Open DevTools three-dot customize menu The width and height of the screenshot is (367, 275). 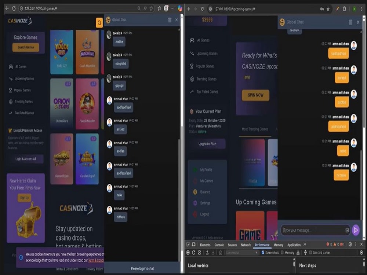tap(356, 244)
